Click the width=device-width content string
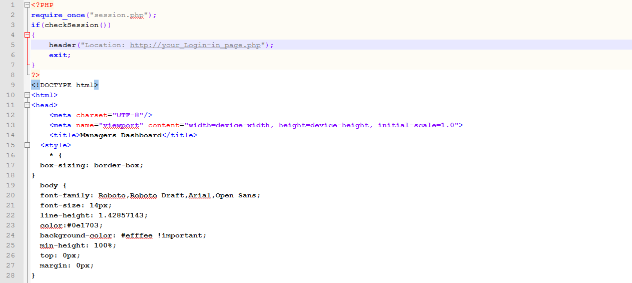The height and width of the screenshot is (283, 632). pyautogui.click(x=229, y=125)
